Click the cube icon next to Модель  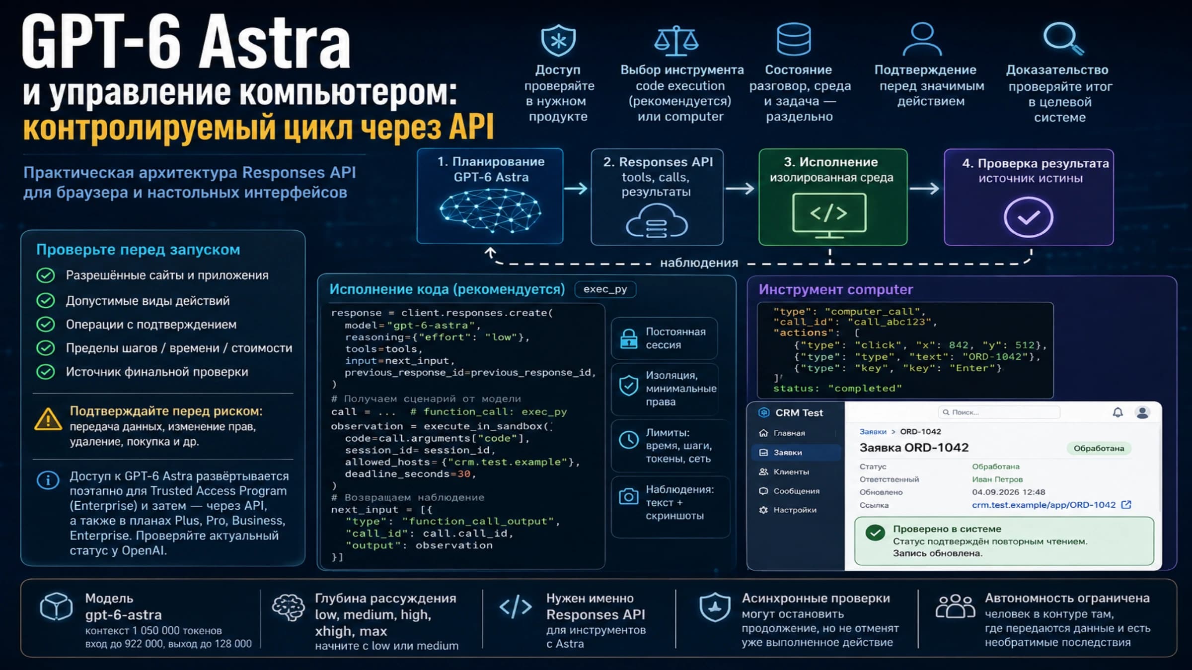click(56, 606)
